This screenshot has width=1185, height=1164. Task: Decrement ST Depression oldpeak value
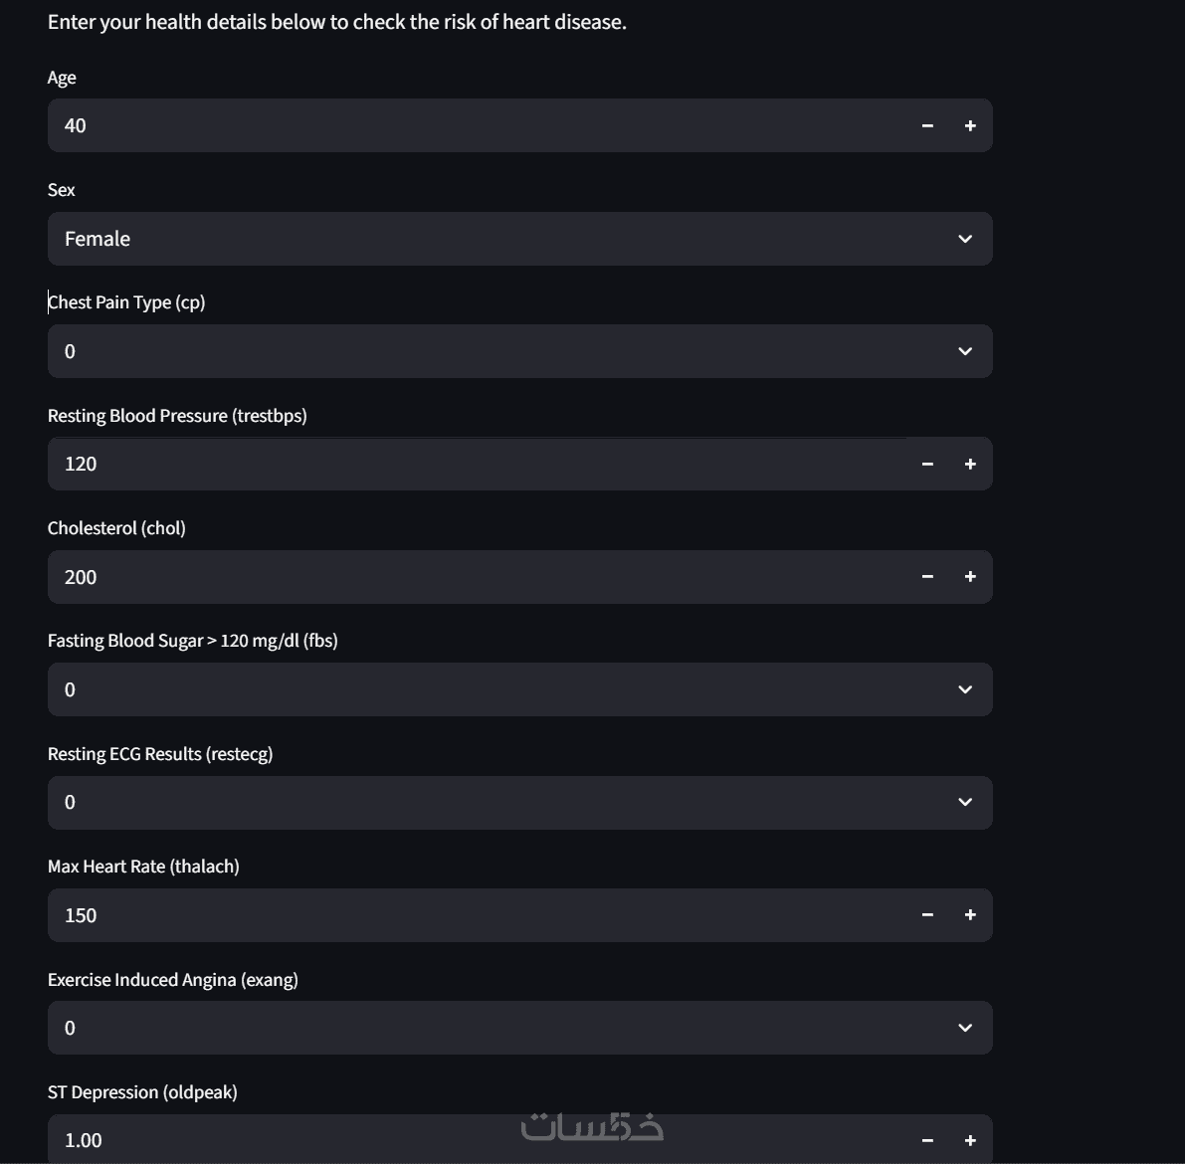(927, 1140)
